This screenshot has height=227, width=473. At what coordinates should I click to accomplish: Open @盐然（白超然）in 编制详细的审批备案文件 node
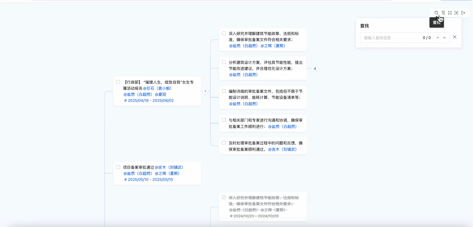(x=244, y=104)
